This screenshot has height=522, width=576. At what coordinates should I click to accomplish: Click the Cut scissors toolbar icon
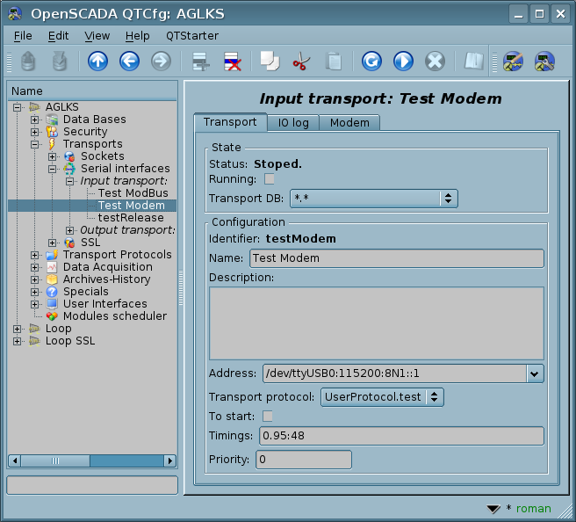301,61
